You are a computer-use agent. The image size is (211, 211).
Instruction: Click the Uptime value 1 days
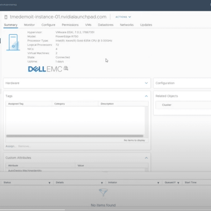tap(60, 62)
